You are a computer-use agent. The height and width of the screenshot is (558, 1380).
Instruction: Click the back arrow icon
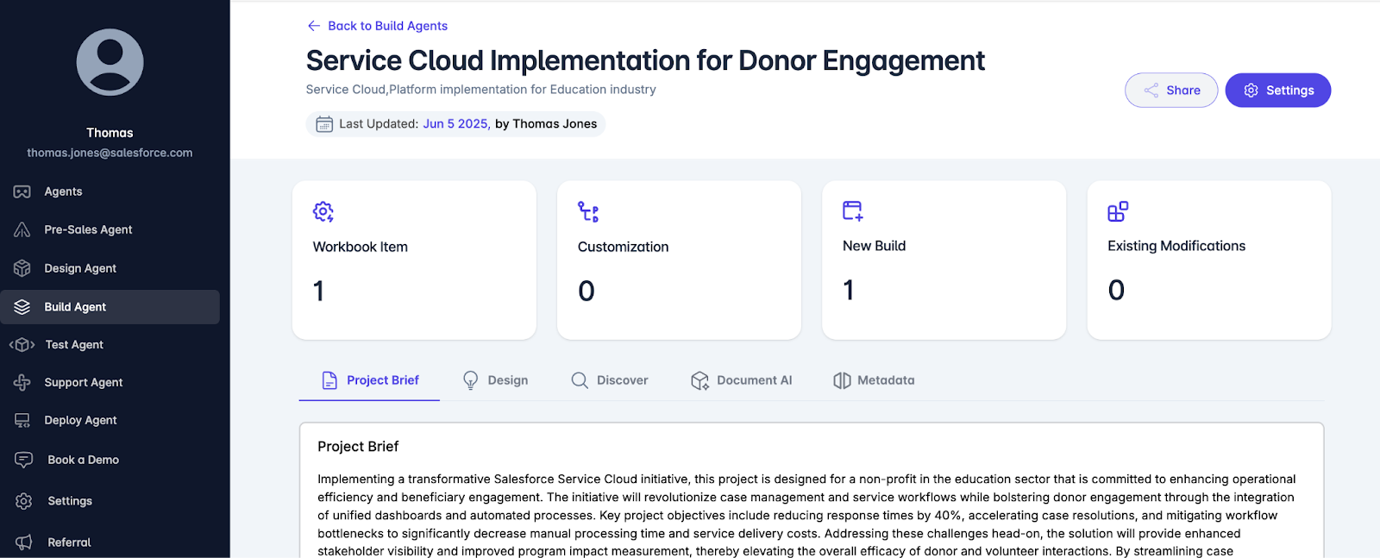314,26
